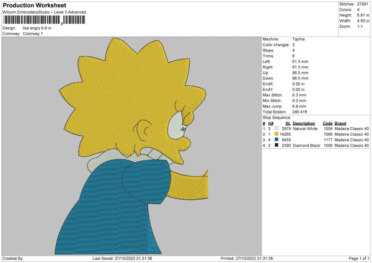372x263 pixels.
Task: Click thread code 1177 in stop 3
Action: point(328,140)
